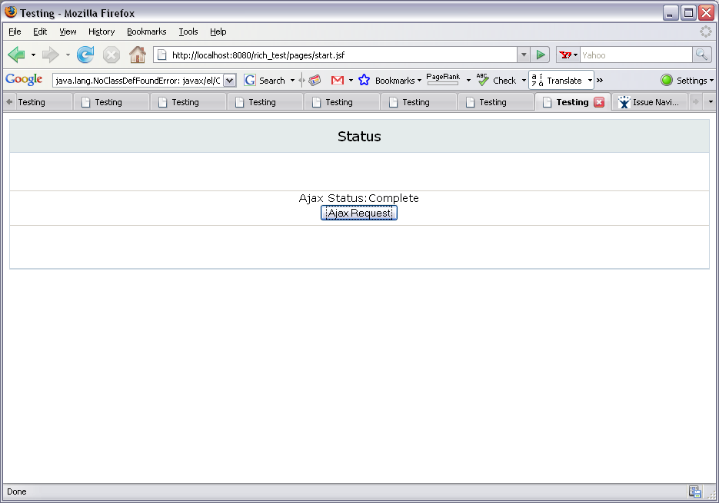The height and width of the screenshot is (503, 719).
Task: Open the Google toolbar news icon
Action: pyautogui.click(x=315, y=80)
